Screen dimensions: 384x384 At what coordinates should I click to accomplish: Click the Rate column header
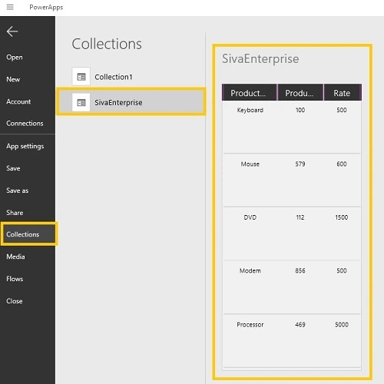pos(343,93)
